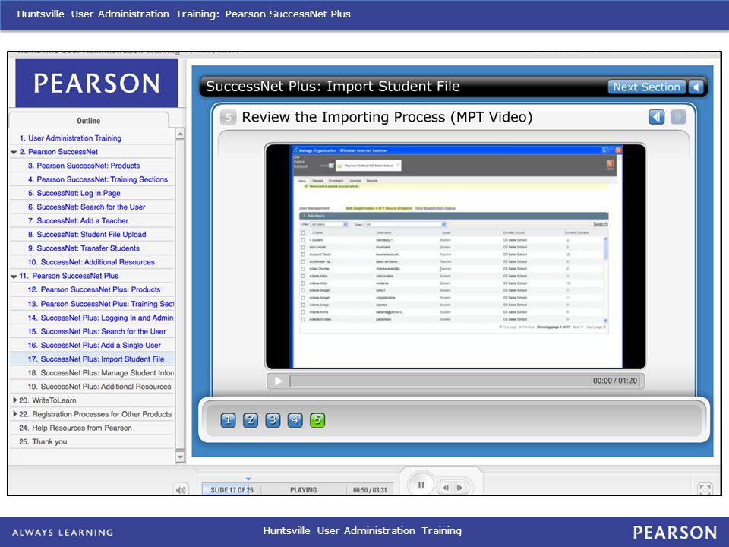
Task: Go to previous step using blue back arrow
Action: tap(656, 117)
